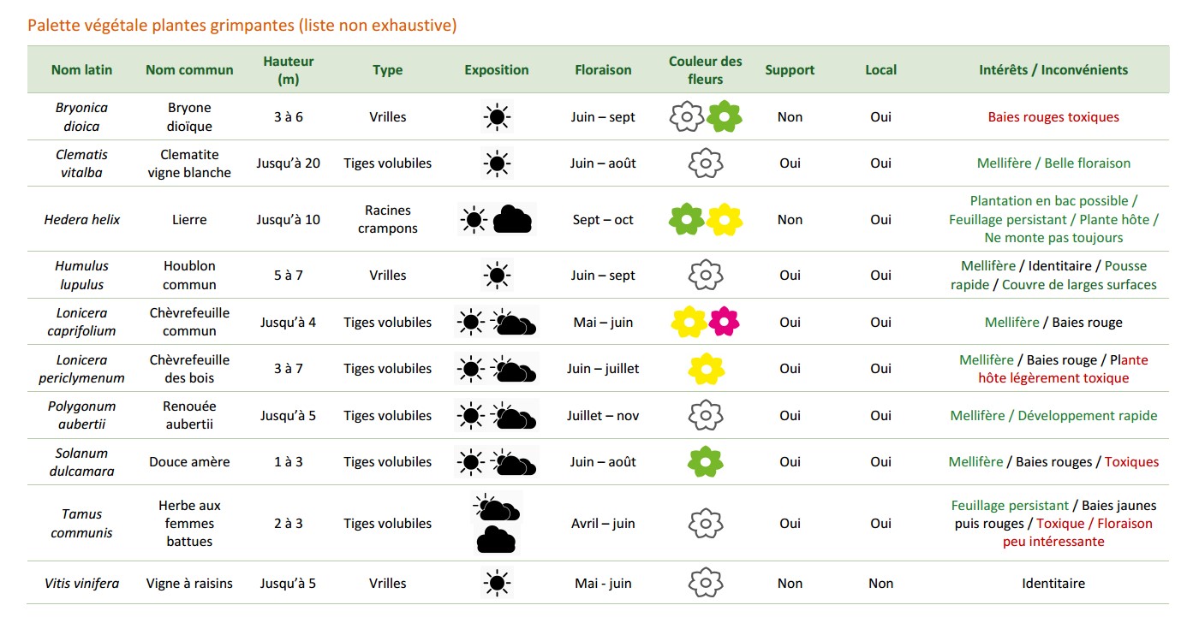Click the 'Mellifère / Développement rapide' text
The width and height of the screenshot is (1199, 623).
(x=1053, y=415)
